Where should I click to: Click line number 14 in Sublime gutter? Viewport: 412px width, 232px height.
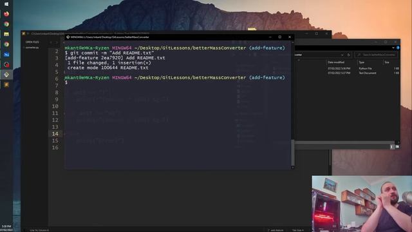coord(55,133)
